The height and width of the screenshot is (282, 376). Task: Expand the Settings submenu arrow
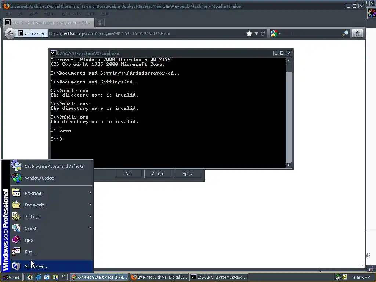[x=90, y=216]
